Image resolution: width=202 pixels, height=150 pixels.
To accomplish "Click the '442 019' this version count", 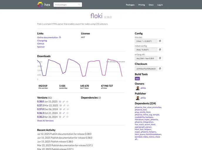I will tap(43, 86).
